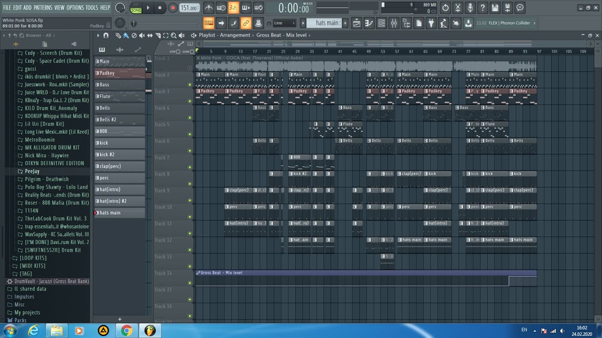Click the microphone recording icon

pos(470,8)
